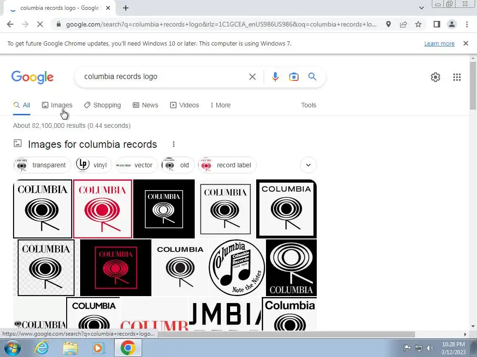Launch Internet Explorer from taskbar
Viewport: 477px width, 357px height.
point(41,348)
